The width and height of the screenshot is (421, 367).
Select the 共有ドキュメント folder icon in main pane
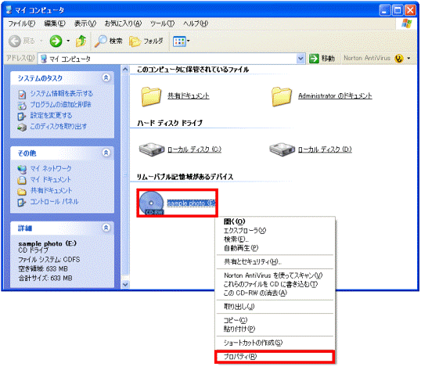point(151,96)
